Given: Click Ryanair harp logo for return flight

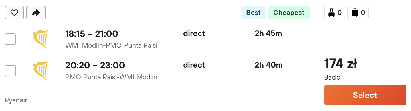Looking at the screenshot, I should pos(41,70).
